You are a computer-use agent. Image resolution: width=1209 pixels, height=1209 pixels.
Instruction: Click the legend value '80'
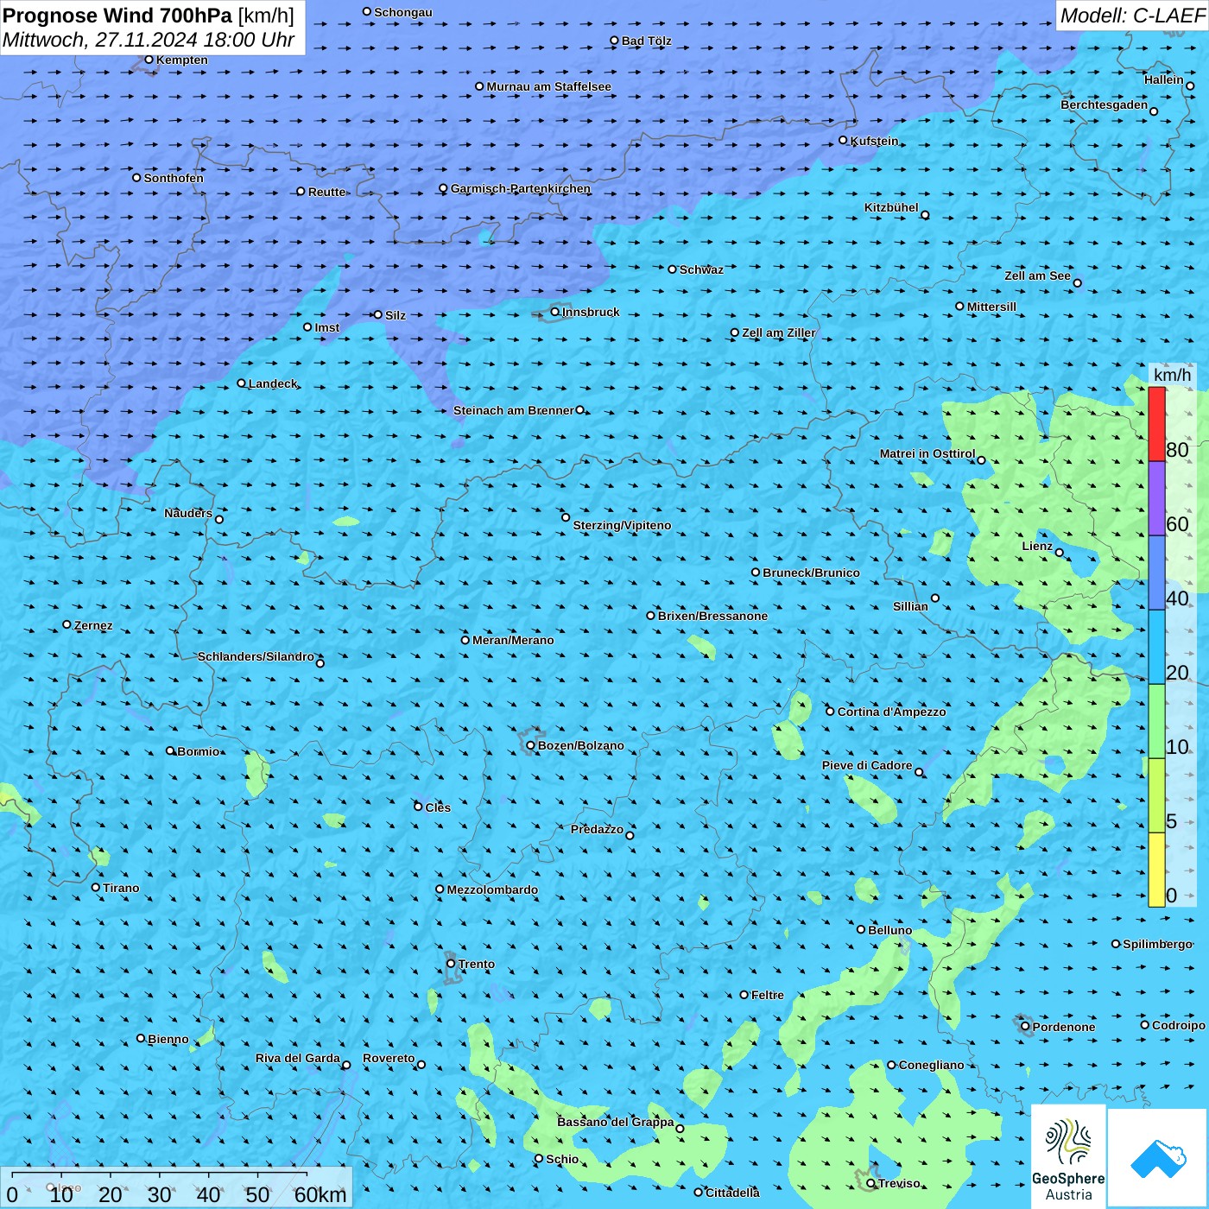(1177, 450)
